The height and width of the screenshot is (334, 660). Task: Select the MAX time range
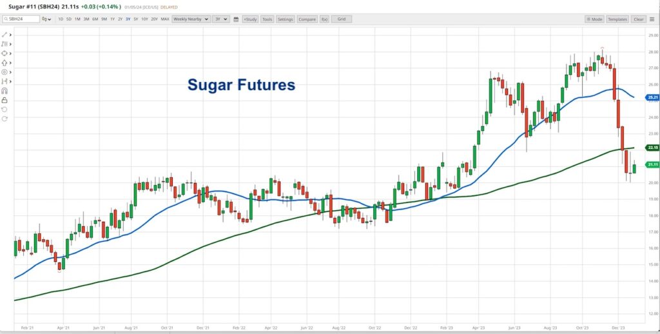(x=165, y=19)
